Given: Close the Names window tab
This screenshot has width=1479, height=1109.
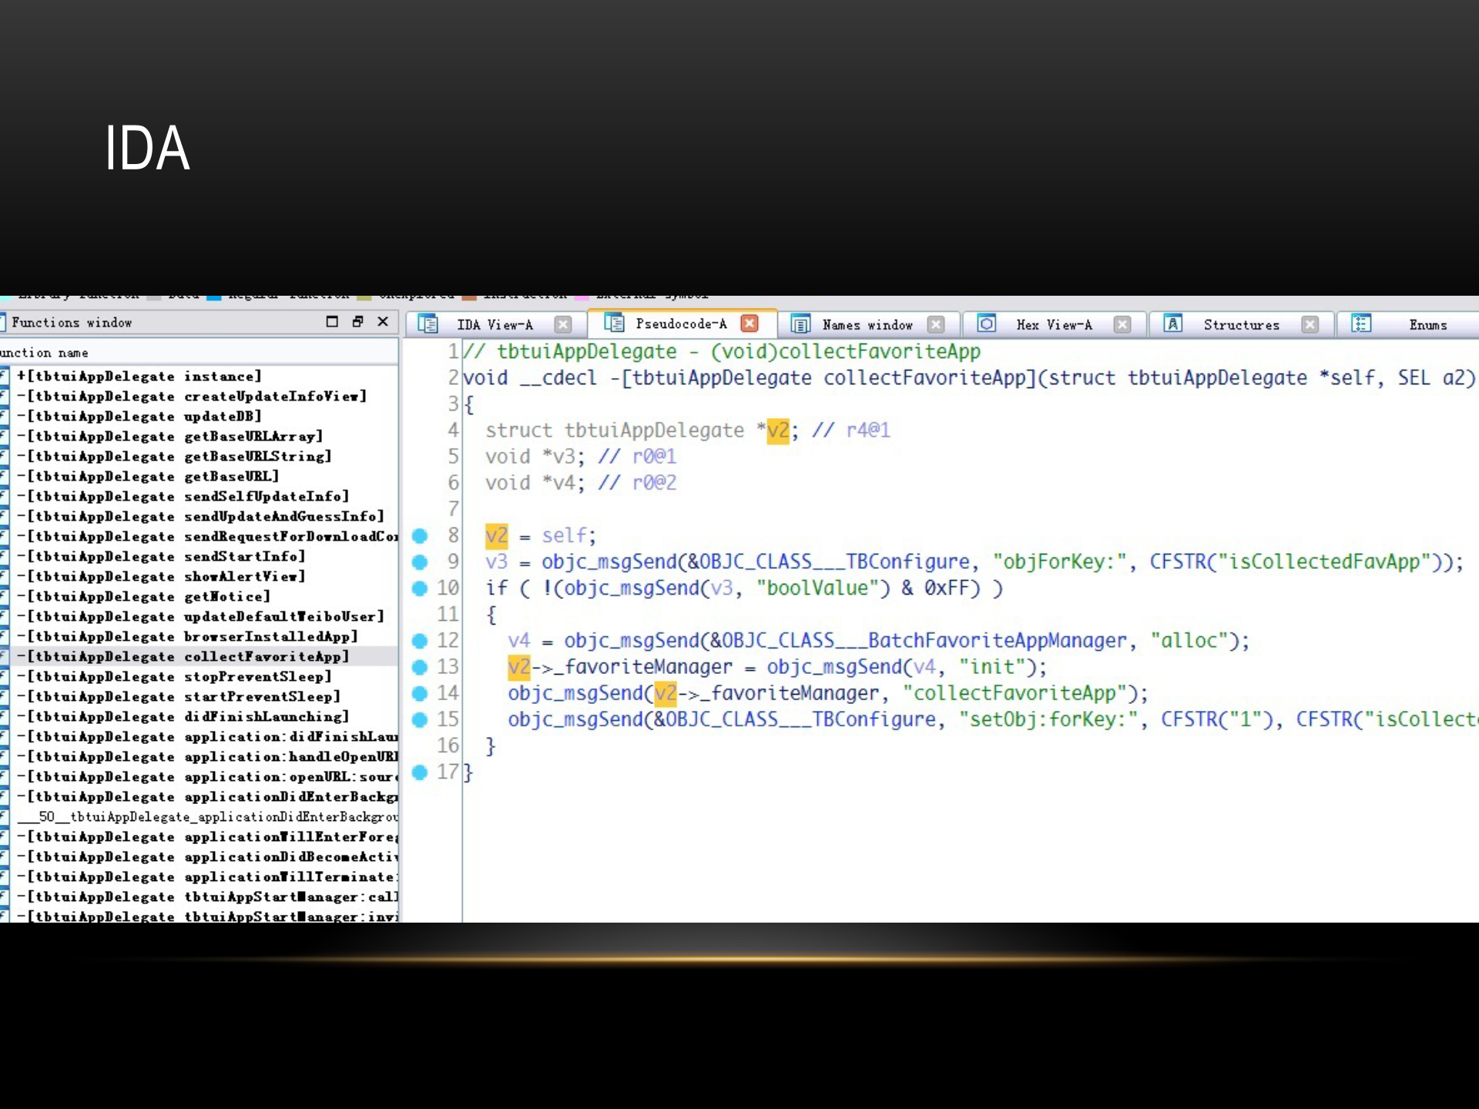Looking at the screenshot, I should click(935, 324).
